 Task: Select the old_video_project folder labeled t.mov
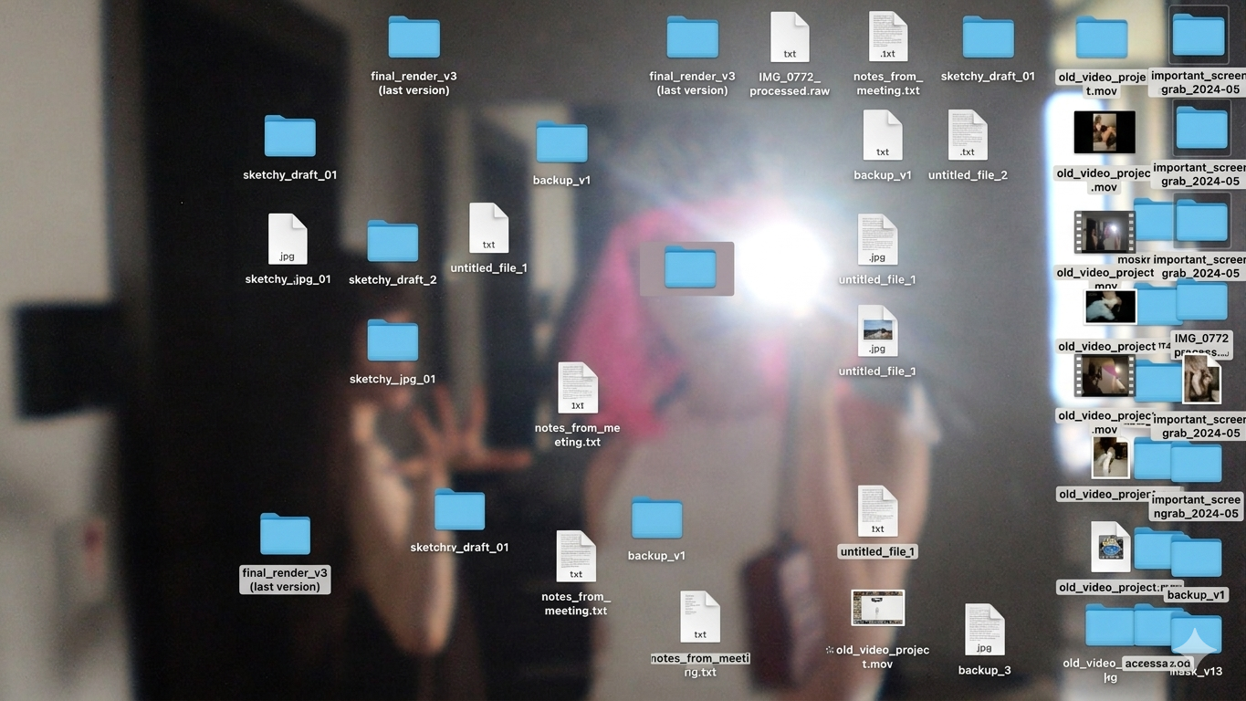pyautogui.click(x=1102, y=38)
